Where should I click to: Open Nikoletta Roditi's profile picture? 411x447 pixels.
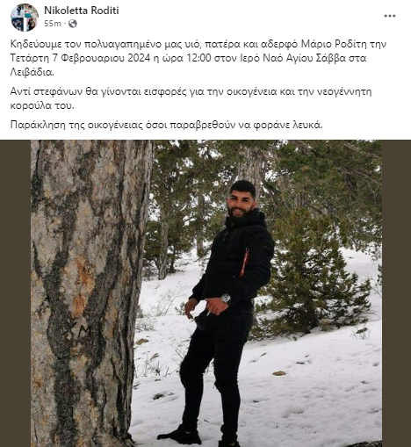(x=25, y=18)
